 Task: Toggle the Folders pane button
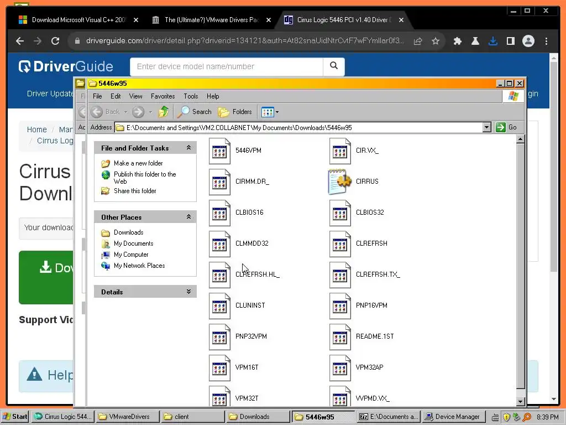click(235, 112)
